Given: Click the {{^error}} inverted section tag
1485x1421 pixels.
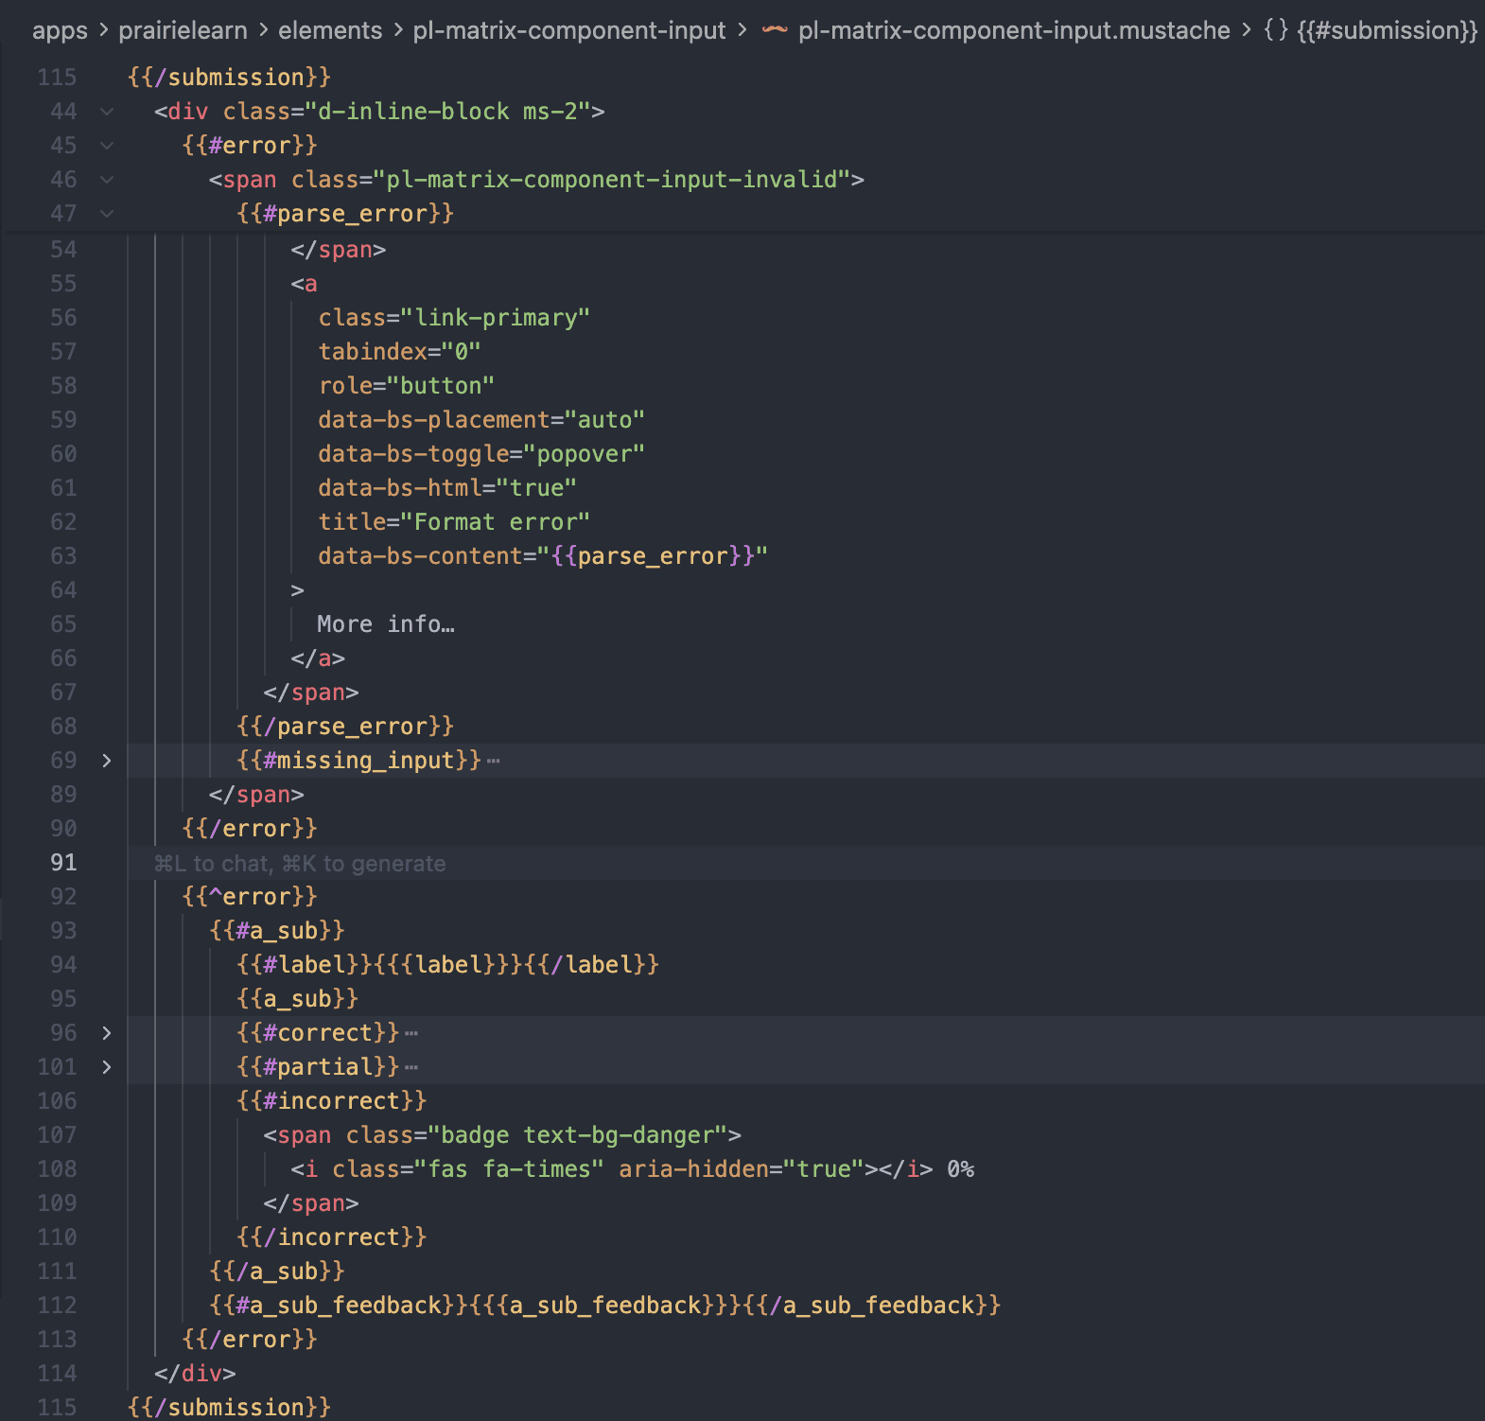Looking at the screenshot, I should (x=250, y=897).
